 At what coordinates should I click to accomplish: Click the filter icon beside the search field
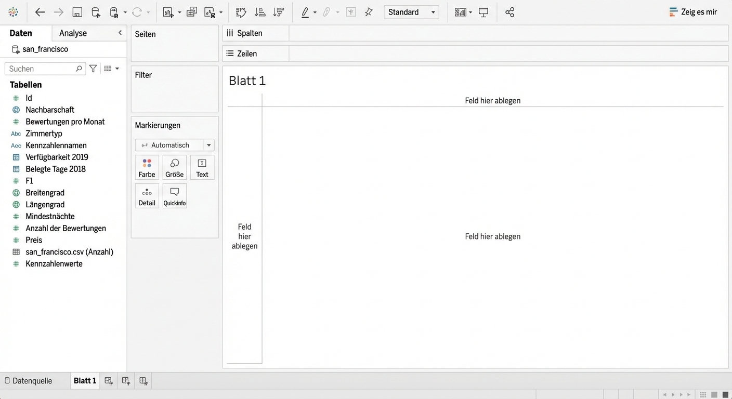93,69
